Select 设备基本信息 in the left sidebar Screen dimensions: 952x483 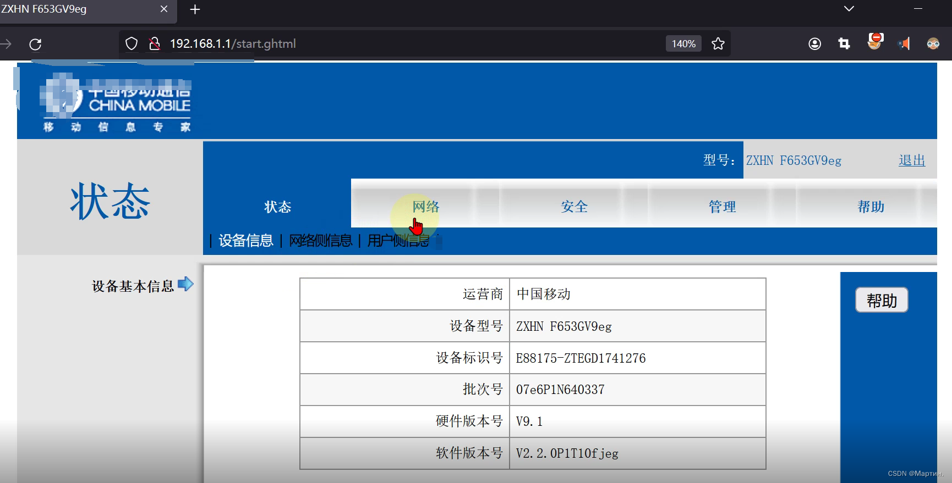tap(133, 286)
